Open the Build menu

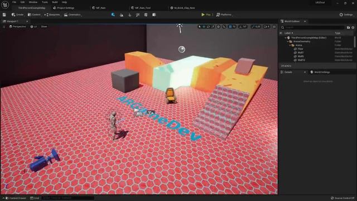click(x=55, y=2)
